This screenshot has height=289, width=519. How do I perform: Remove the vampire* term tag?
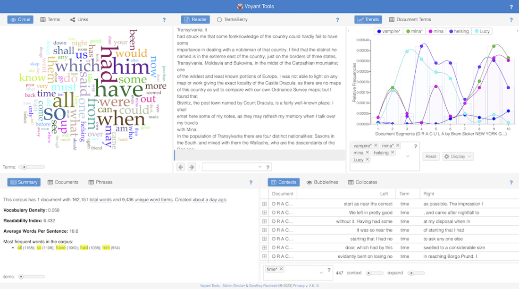point(376,146)
